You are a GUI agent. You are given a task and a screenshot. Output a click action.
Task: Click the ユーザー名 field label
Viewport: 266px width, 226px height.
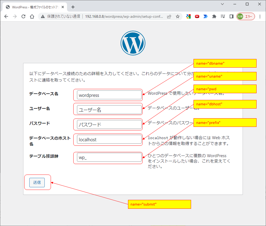pos(40,109)
